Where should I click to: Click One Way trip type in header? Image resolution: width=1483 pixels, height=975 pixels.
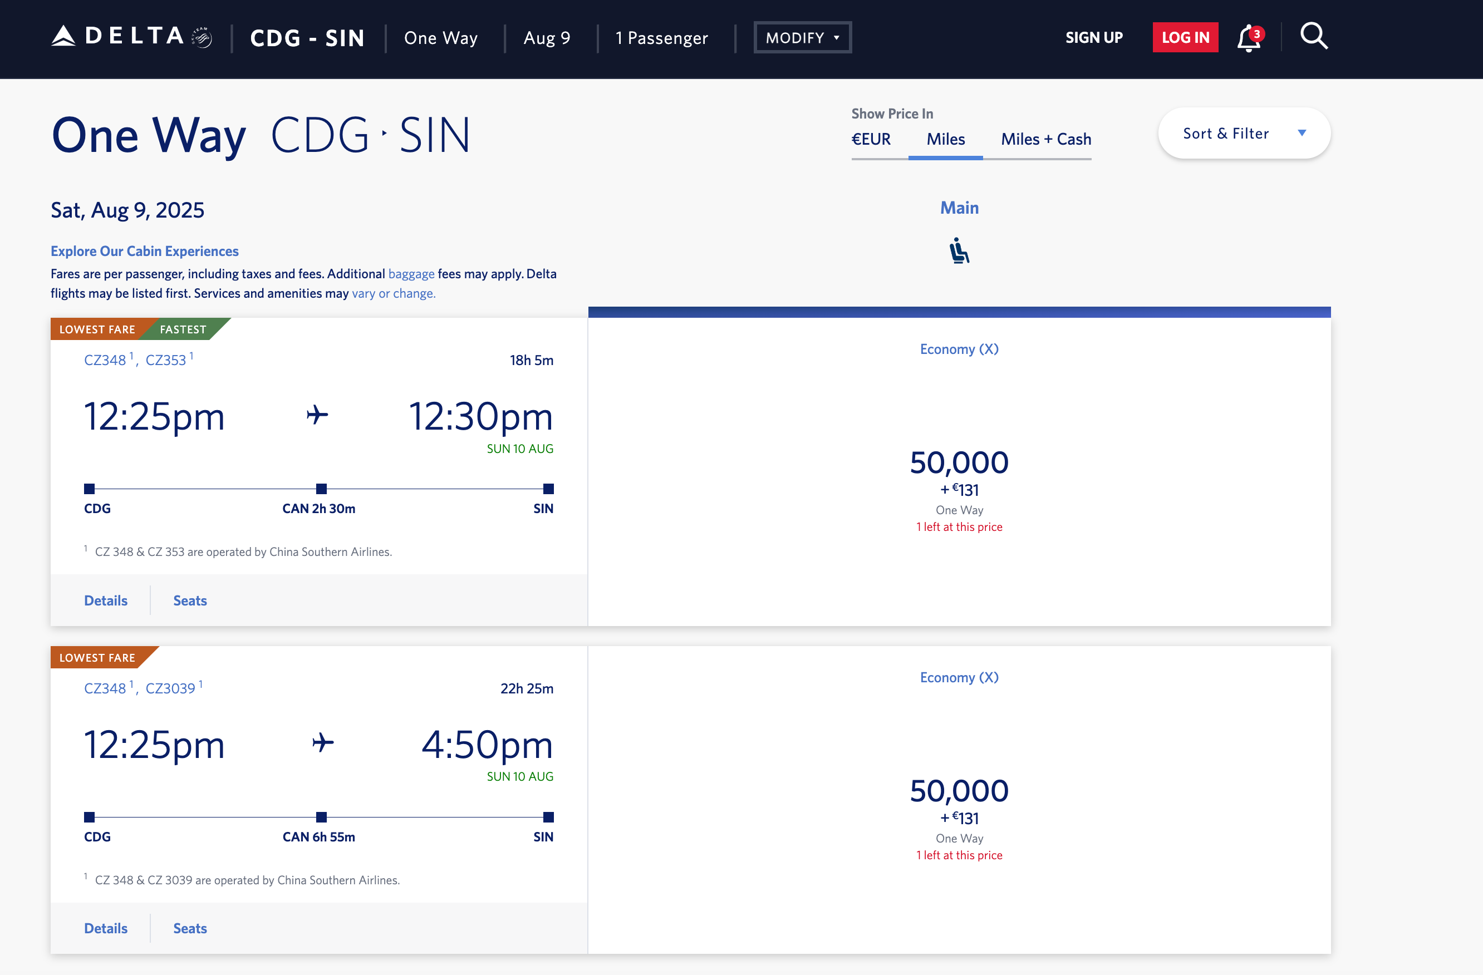coord(440,38)
